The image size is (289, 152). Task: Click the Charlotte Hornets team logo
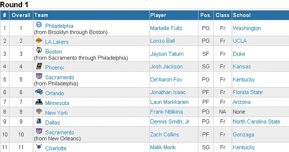39,147
